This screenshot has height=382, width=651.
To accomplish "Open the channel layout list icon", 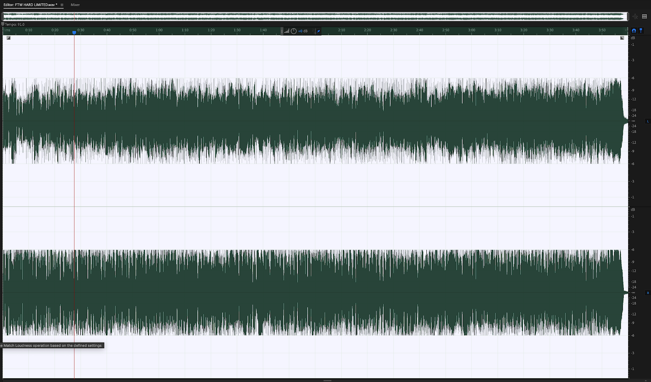I will [x=644, y=17].
